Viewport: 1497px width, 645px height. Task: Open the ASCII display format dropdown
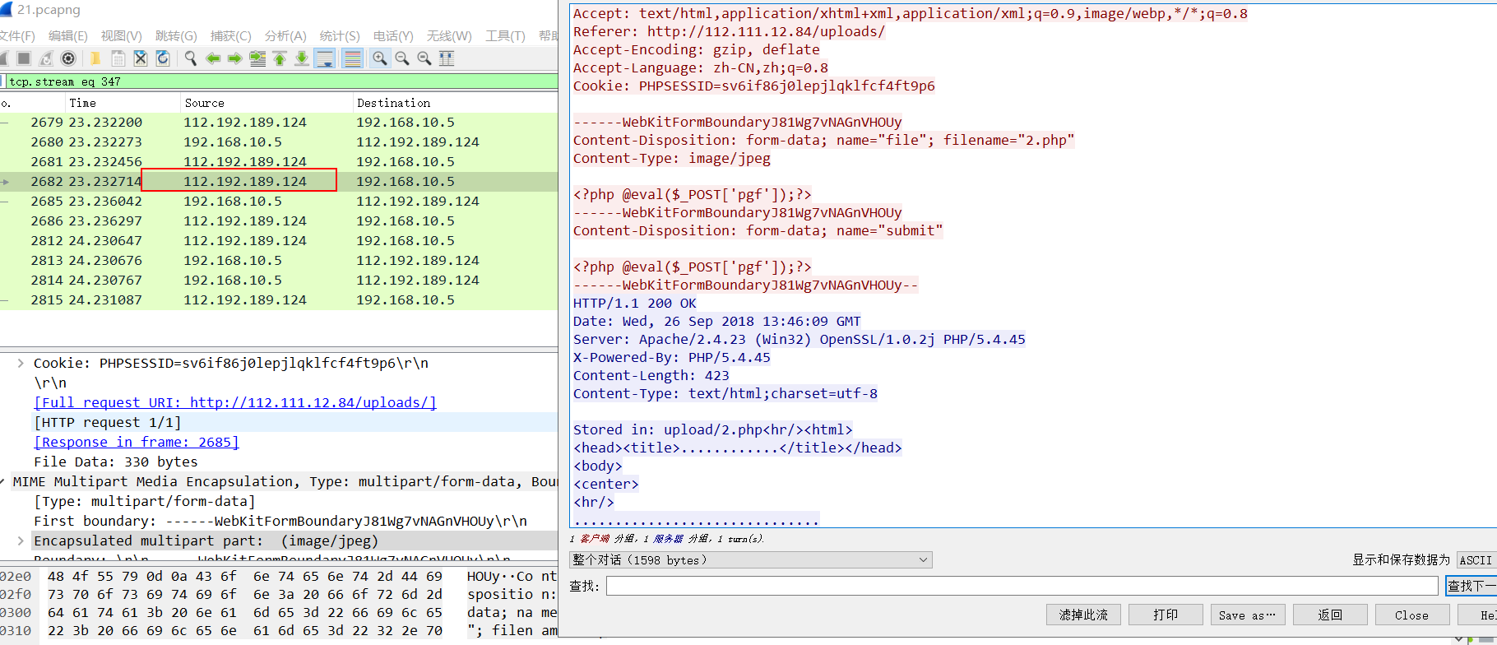1476,560
